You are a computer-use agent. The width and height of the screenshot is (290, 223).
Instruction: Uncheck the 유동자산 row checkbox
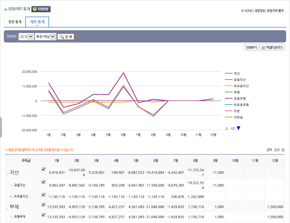(x=43, y=182)
